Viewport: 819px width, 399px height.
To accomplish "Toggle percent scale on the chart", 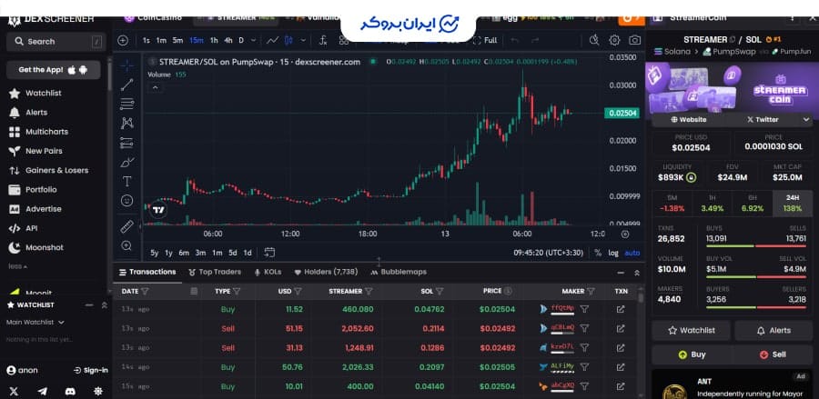I will coord(598,253).
